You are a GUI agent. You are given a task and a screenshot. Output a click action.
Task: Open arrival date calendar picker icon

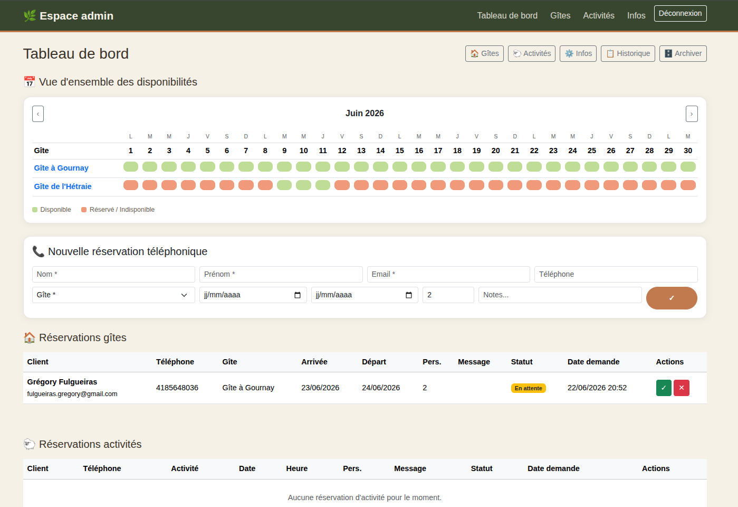click(x=298, y=295)
